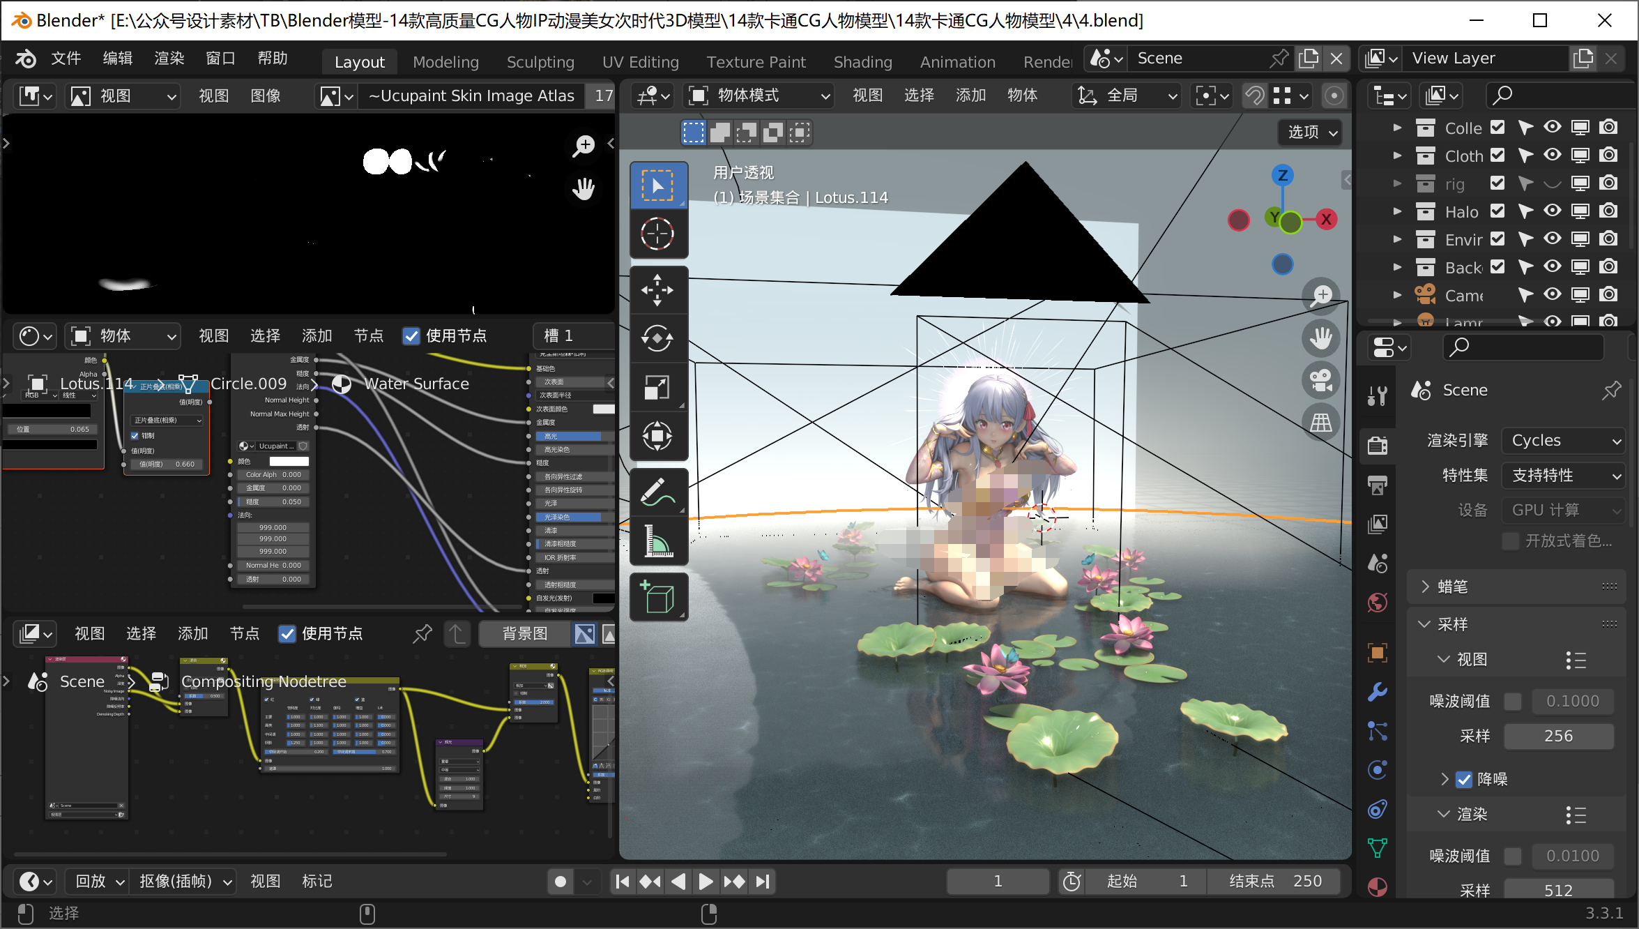1639x929 pixels.
Task: Hide the Envir collection eye icon
Action: click(1553, 239)
